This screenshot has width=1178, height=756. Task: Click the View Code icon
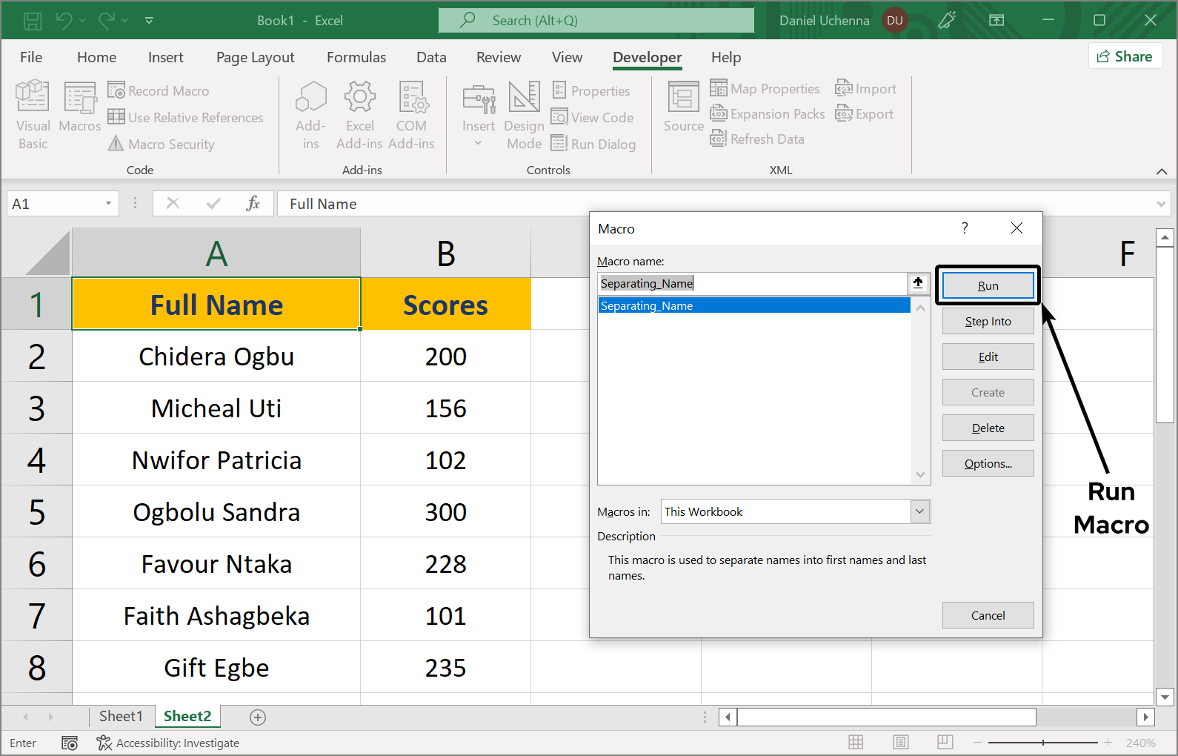point(559,117)
